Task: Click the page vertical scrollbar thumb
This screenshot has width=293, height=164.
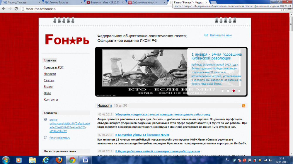Action: click(291, 24)
